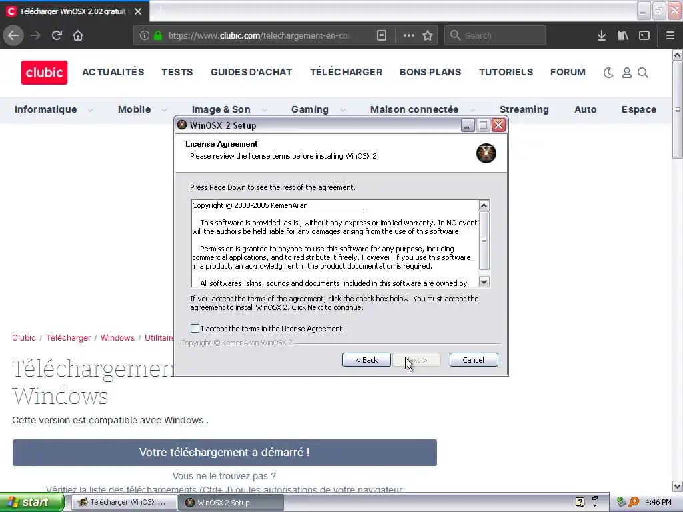Viewport: 683px width, 512px height.
Task: Click the Windows start button
Action: click(31, 503)
